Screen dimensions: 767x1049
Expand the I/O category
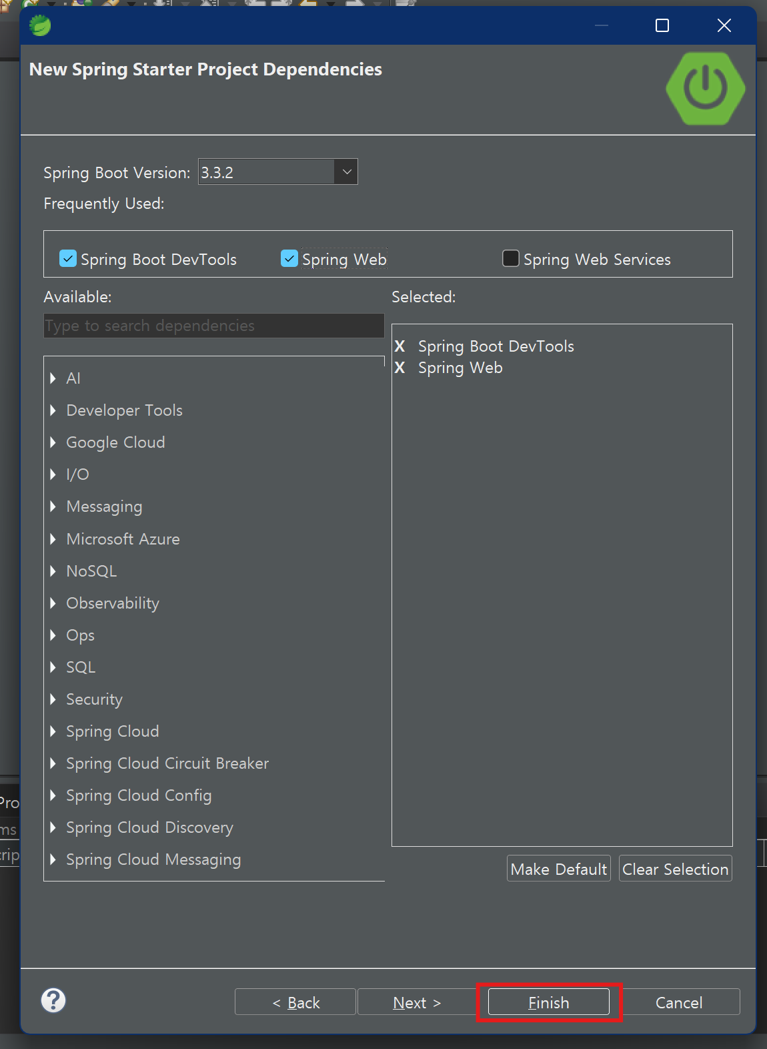(x=53, y=474)
